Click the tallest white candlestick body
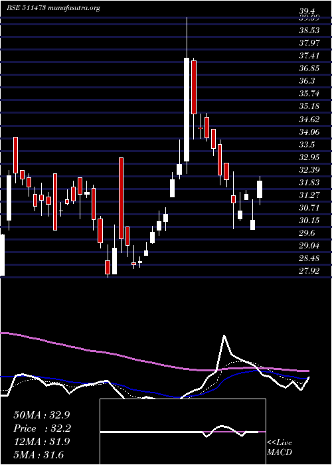 click(187, 110)
